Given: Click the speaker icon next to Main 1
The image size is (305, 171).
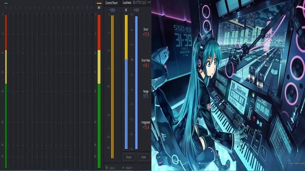Looking at the screenshot, I should [107, 167].
